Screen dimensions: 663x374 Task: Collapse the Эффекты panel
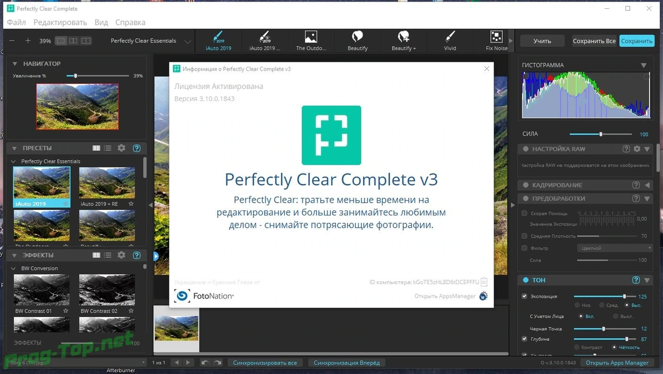coord(15,255)
